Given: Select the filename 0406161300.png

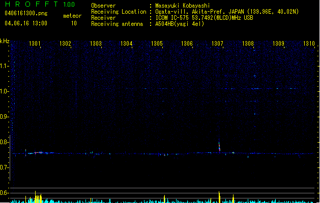Looking at the screenshot, I should click(26, 14).
